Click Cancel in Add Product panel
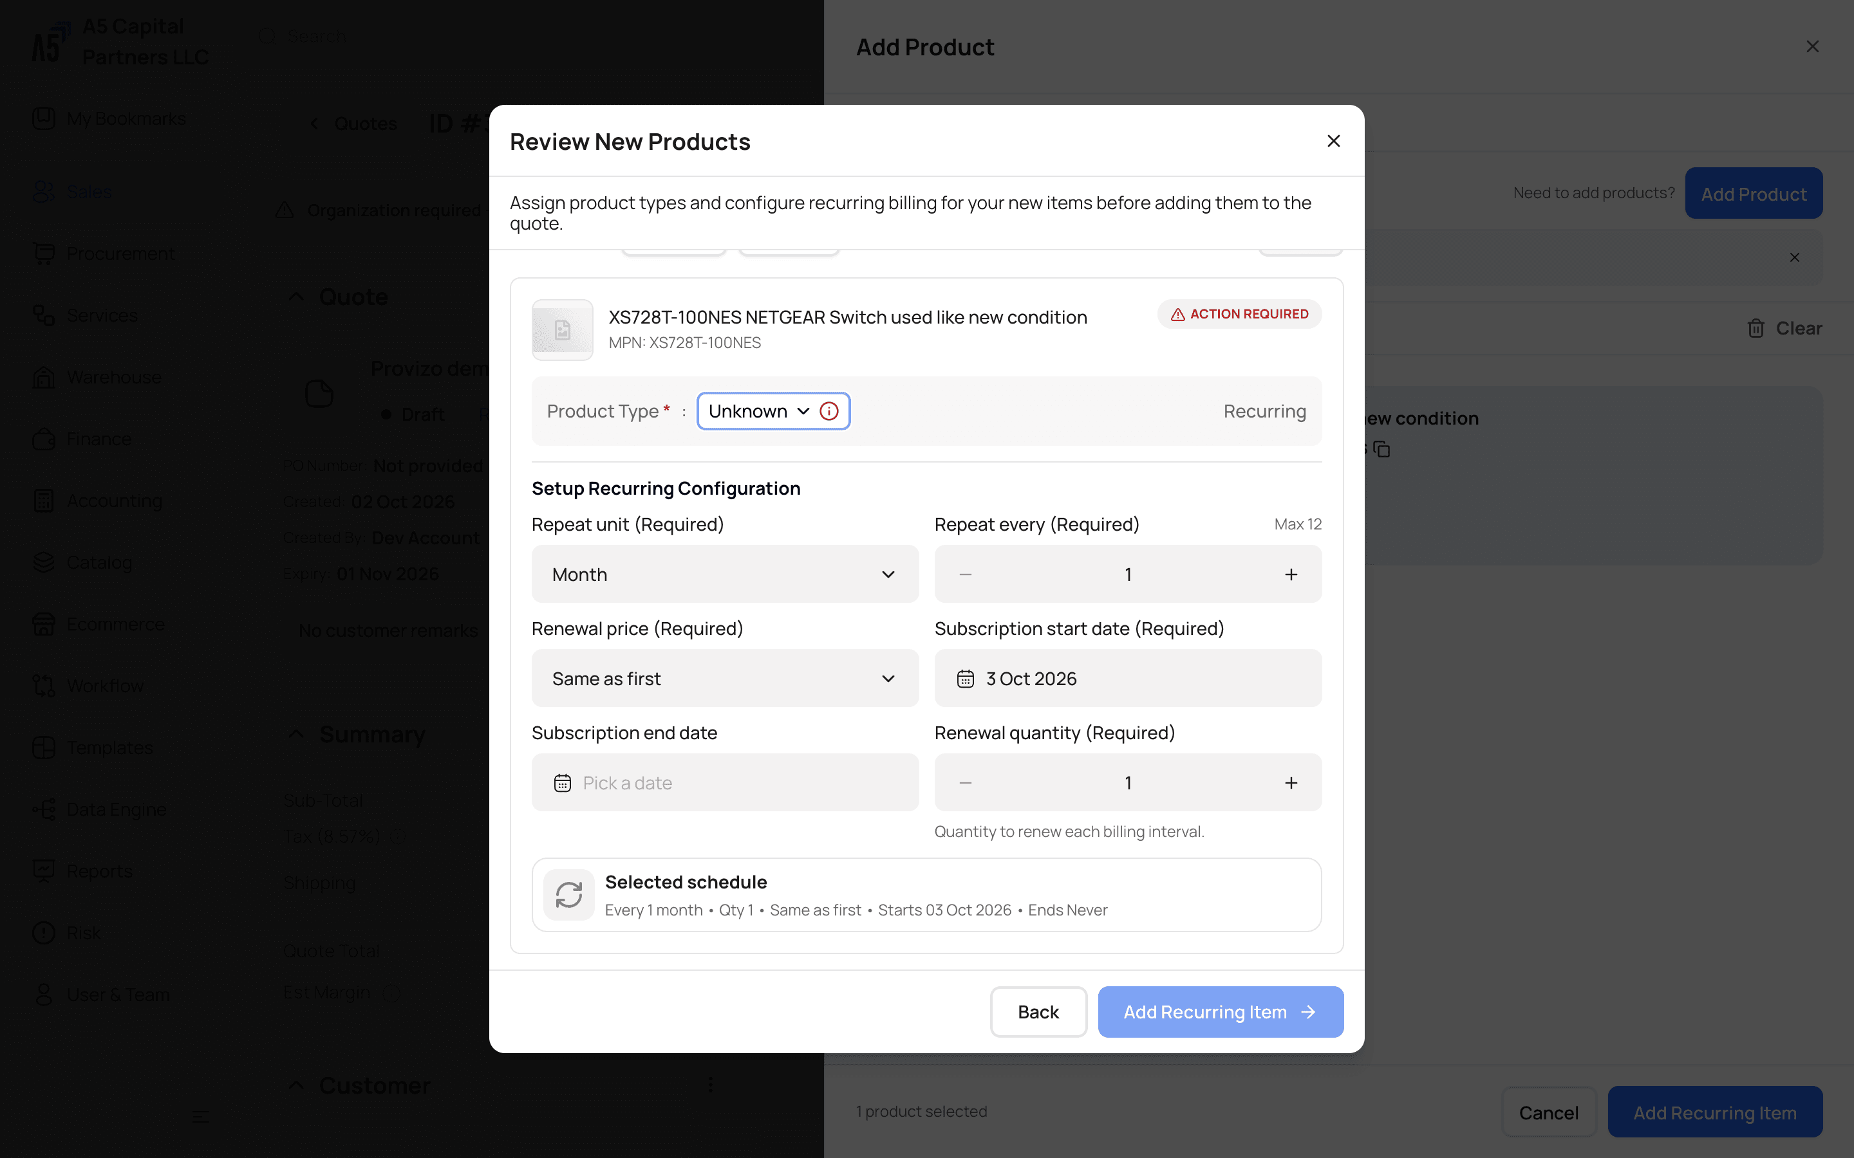 (1548, 1113)
